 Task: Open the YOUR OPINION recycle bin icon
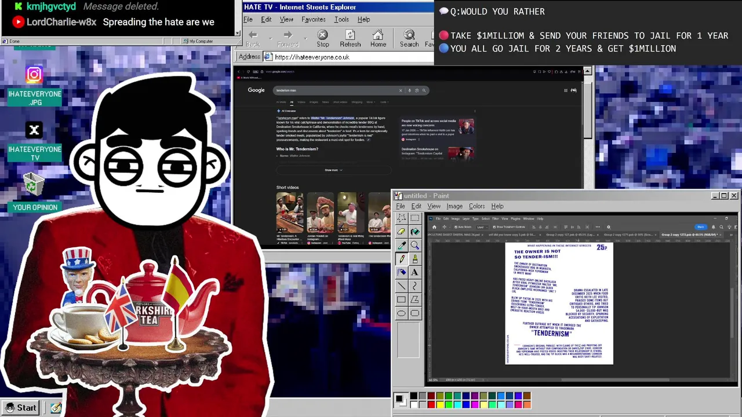pos(34,185)
